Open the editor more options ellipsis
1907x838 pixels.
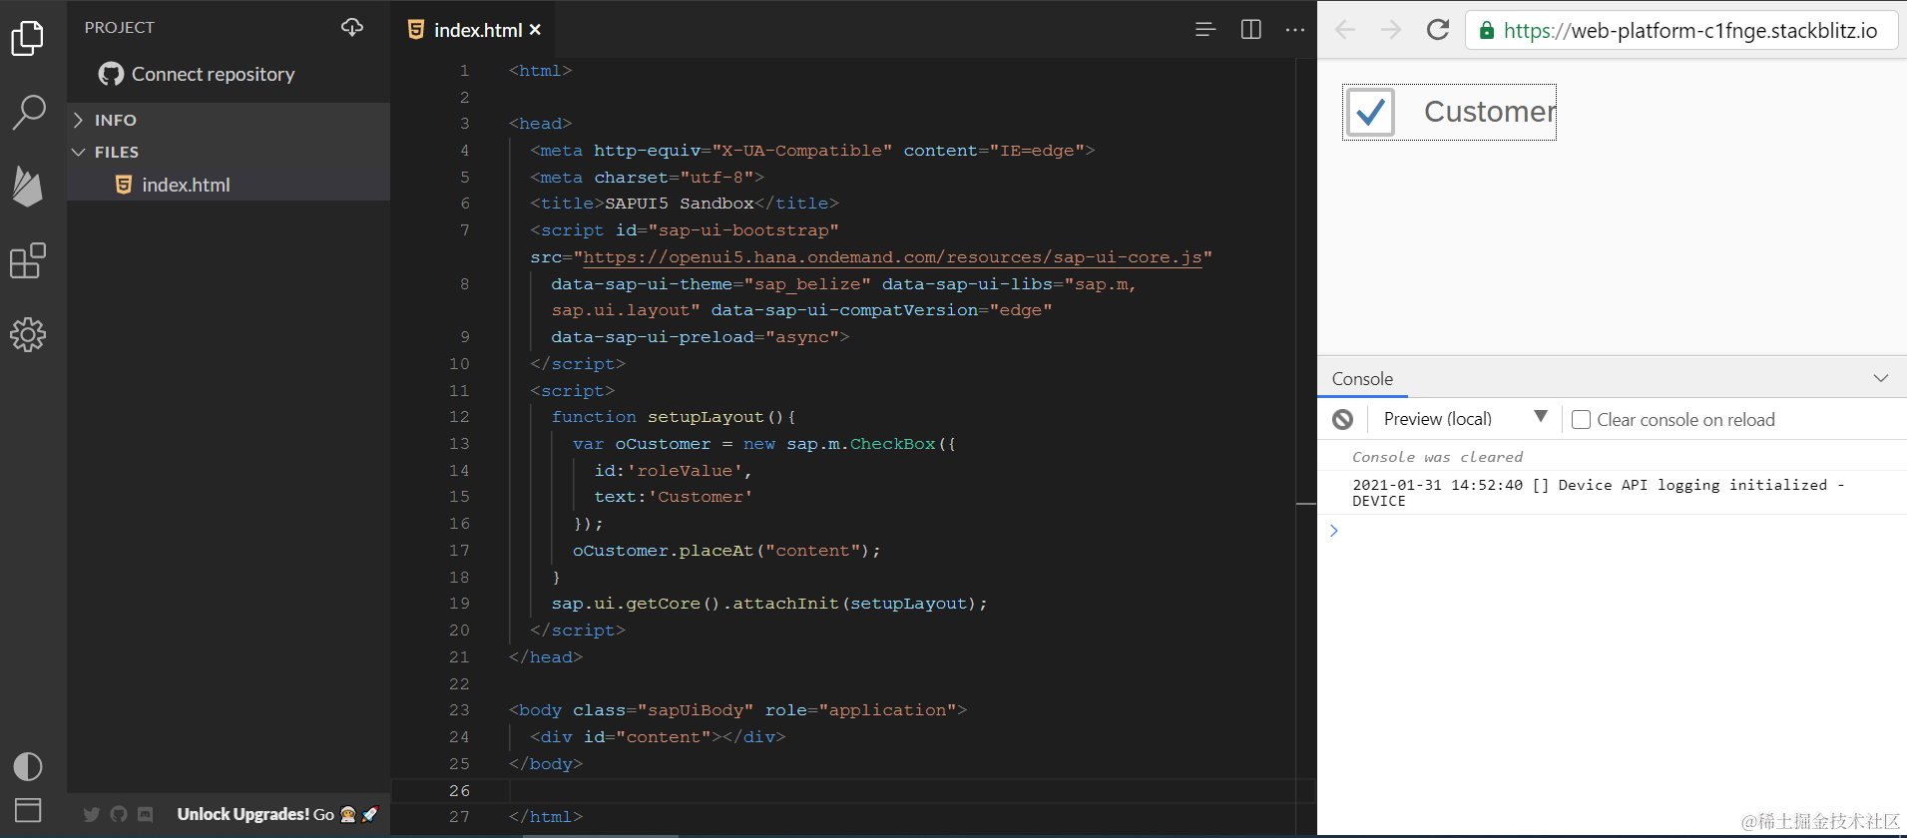(1295, 30)
